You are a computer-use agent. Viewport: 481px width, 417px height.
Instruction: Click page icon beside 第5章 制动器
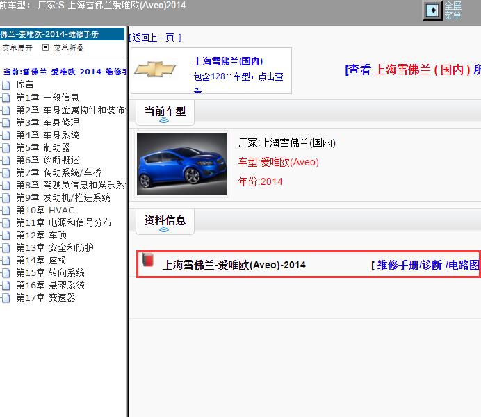coord(6,148)
